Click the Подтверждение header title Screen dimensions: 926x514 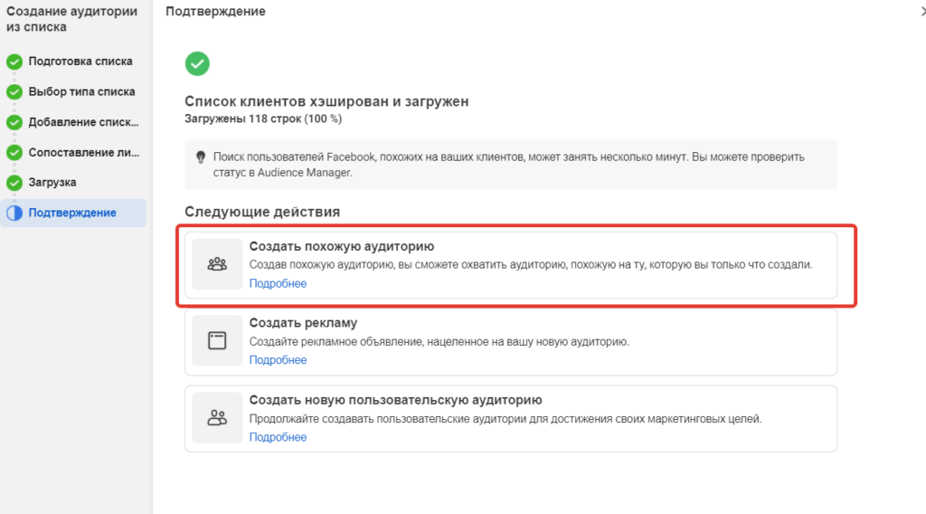click(215, 11)
